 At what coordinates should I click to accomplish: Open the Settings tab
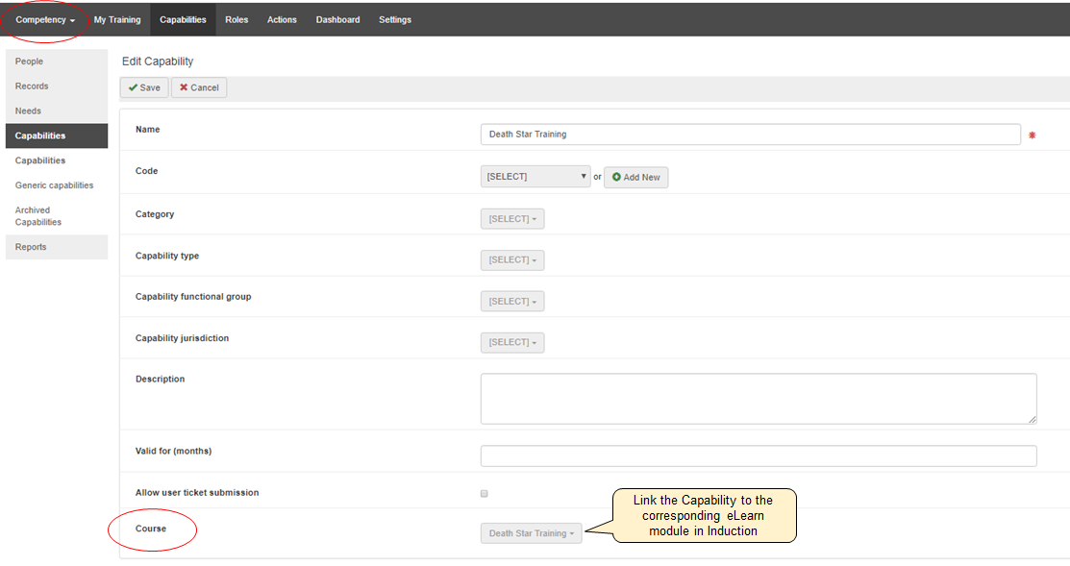pos(395,20)
